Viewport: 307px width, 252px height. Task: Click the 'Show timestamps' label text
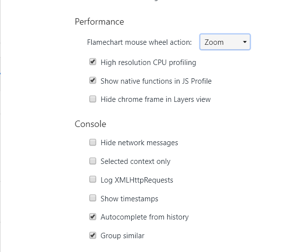(x=129, y=199)
